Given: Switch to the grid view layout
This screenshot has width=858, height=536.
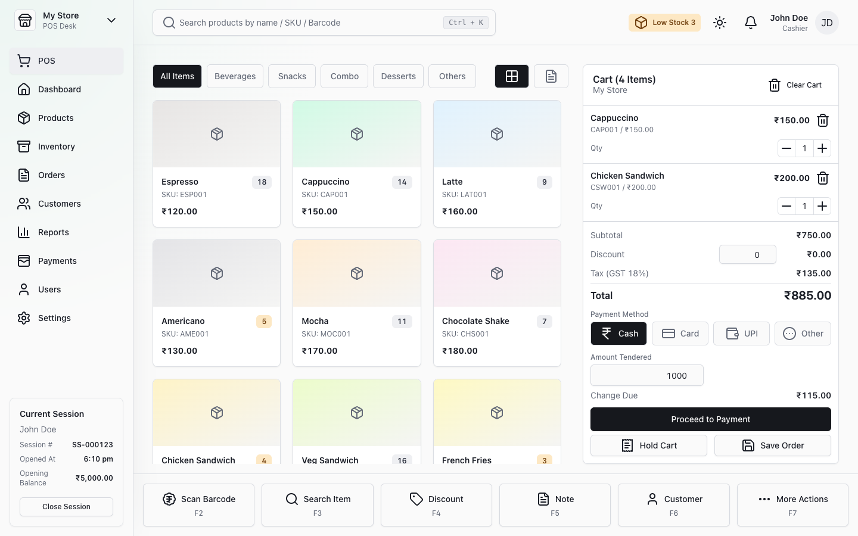Looking at the screenshot, I should [x=512, y=76].
